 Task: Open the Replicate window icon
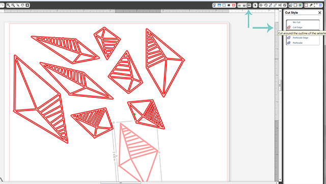point(285,5)
